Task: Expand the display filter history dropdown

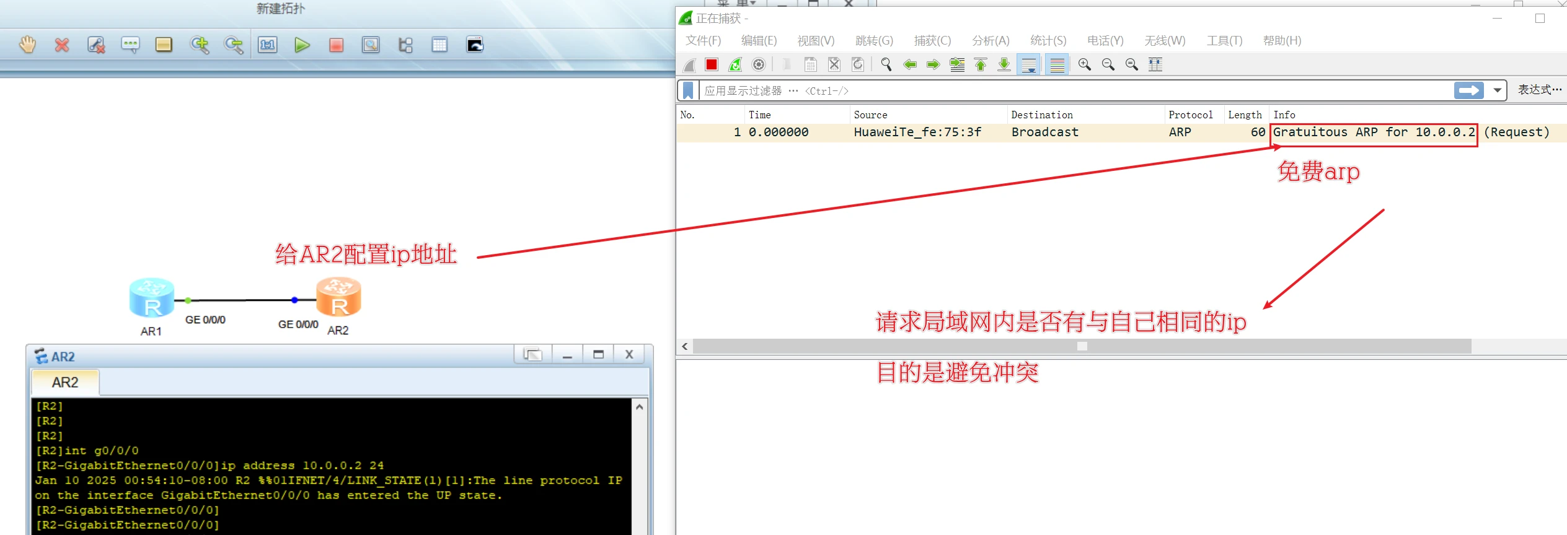Action: tap(1498, 90)
